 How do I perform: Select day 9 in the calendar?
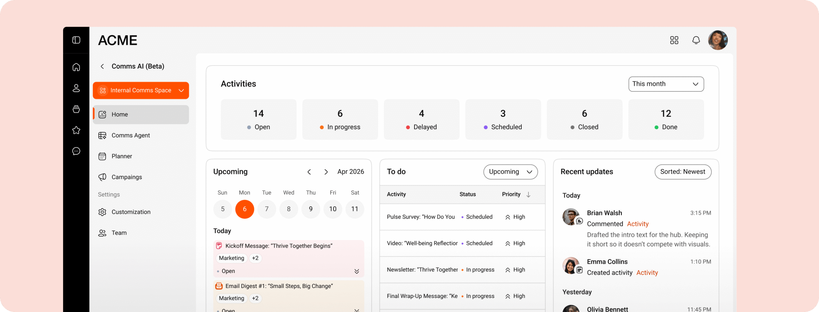tap(311, 209)
